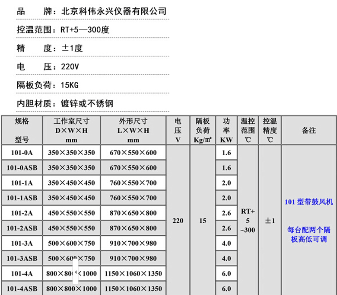Select model cell 101-0ASB
This screenshot has height=295, width=337.
22,168
